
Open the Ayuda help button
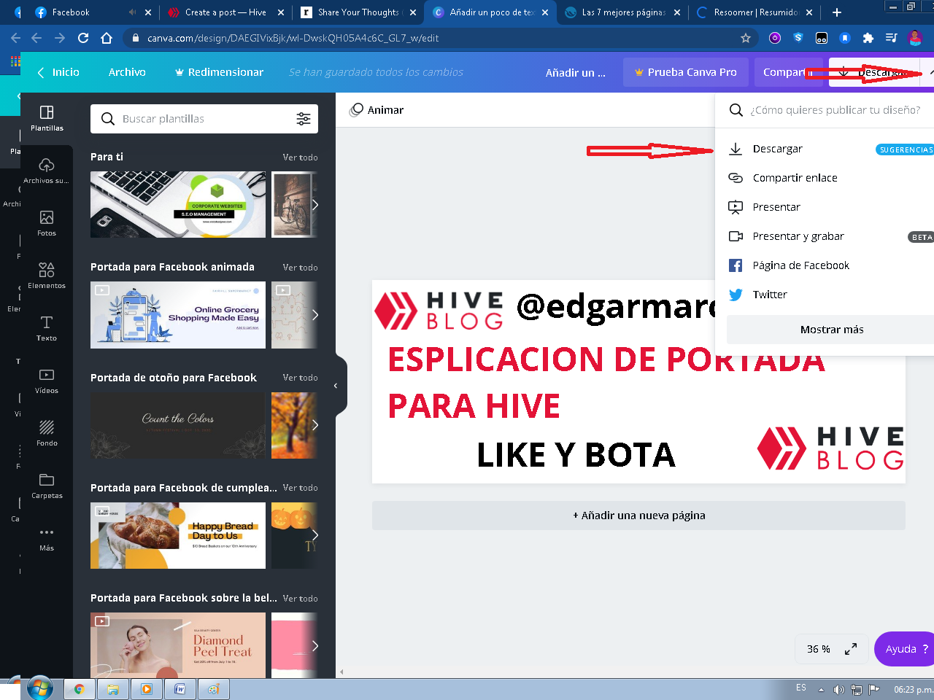coord(905,649)
